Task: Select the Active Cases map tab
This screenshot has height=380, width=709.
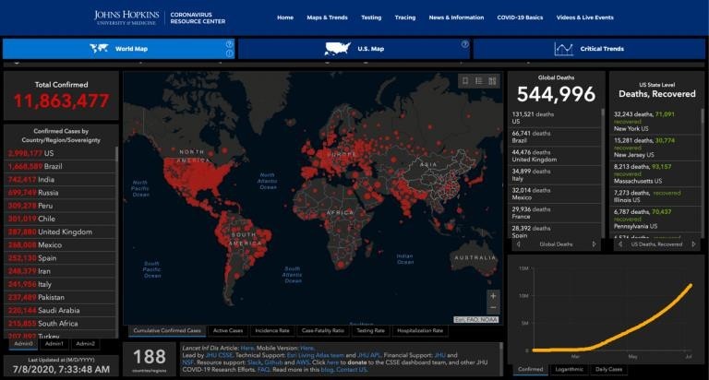Action: (228, 331)
